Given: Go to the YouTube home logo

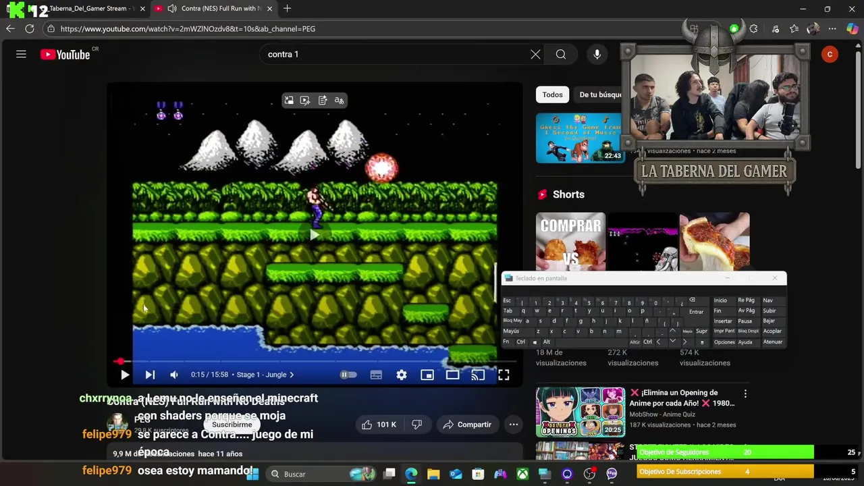Looking at the screenshot, I should [65, 55].
